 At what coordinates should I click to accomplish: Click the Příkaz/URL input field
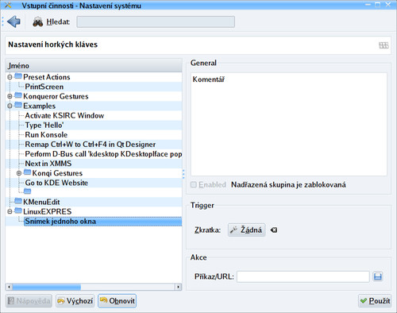click(x=303, y=276)
